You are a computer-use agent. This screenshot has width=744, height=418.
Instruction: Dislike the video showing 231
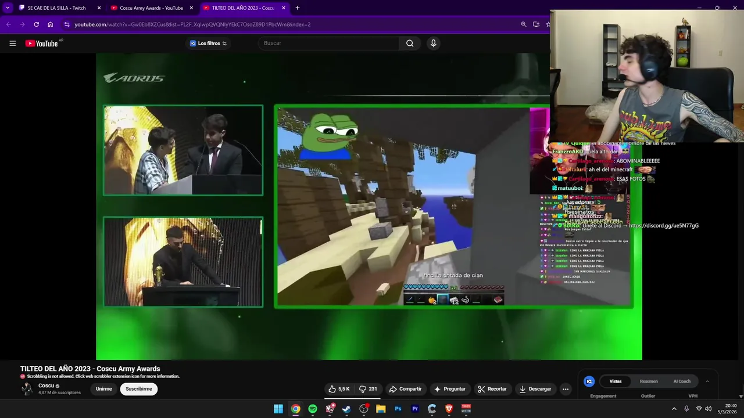[369, 389]
